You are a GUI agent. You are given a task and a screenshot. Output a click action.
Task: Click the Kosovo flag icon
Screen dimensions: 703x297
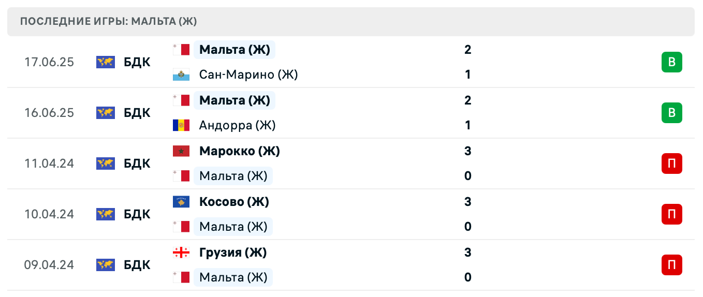pyautogui.click(x=181, y=202)
